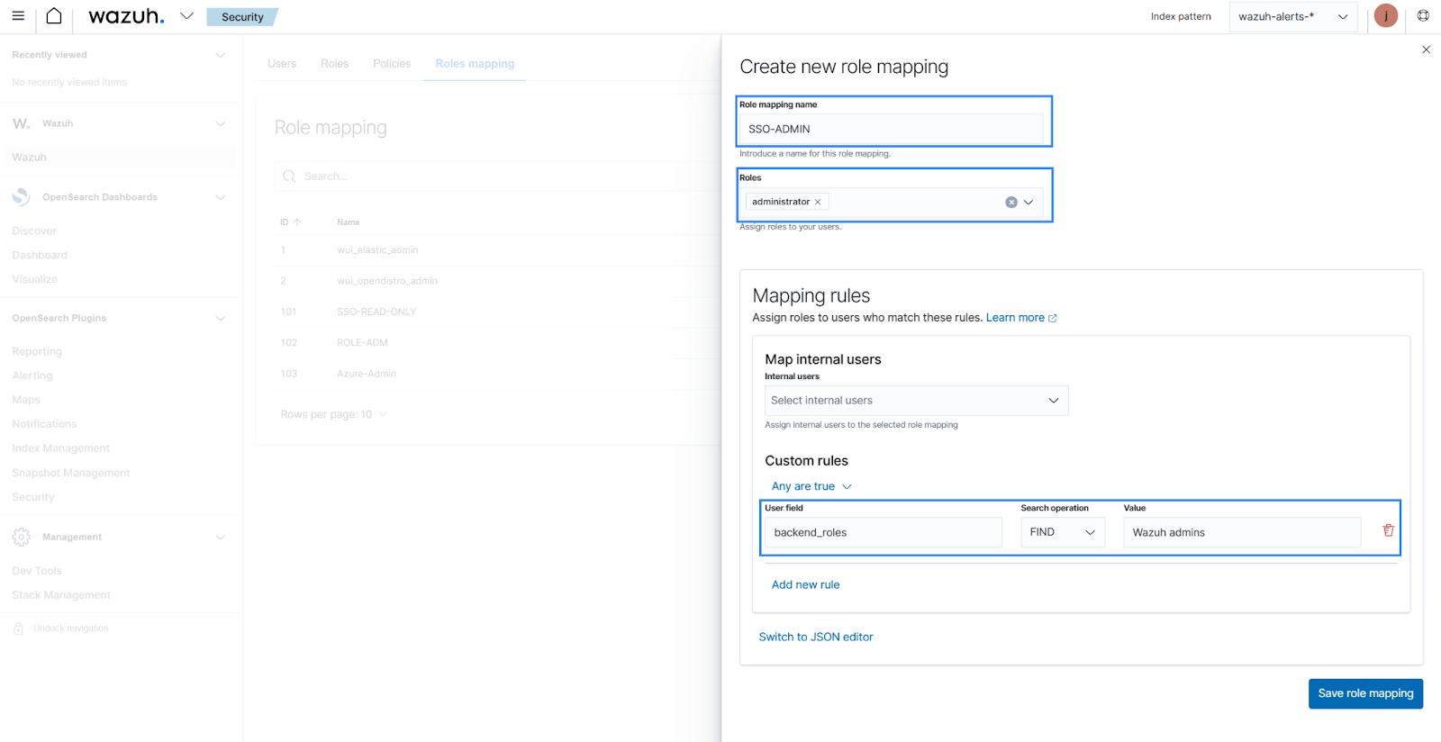This screenshot has width=1441, height=742.
Task: Click Switch to JSON editor
Action: pos(816,637)
